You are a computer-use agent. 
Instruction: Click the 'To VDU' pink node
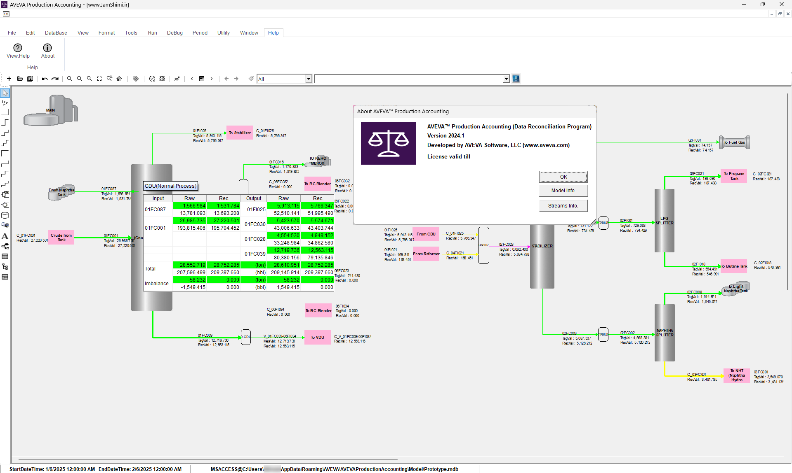pyautogui.click(x=318, y=338)
